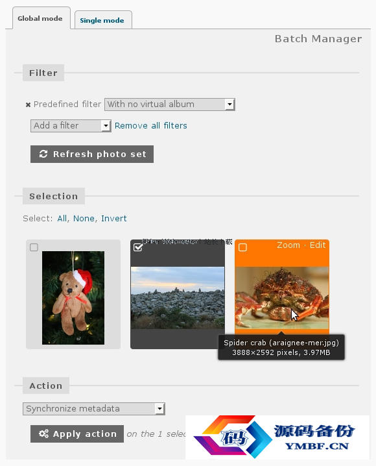Open the With no virtual album dropdown

coord(170,104)
